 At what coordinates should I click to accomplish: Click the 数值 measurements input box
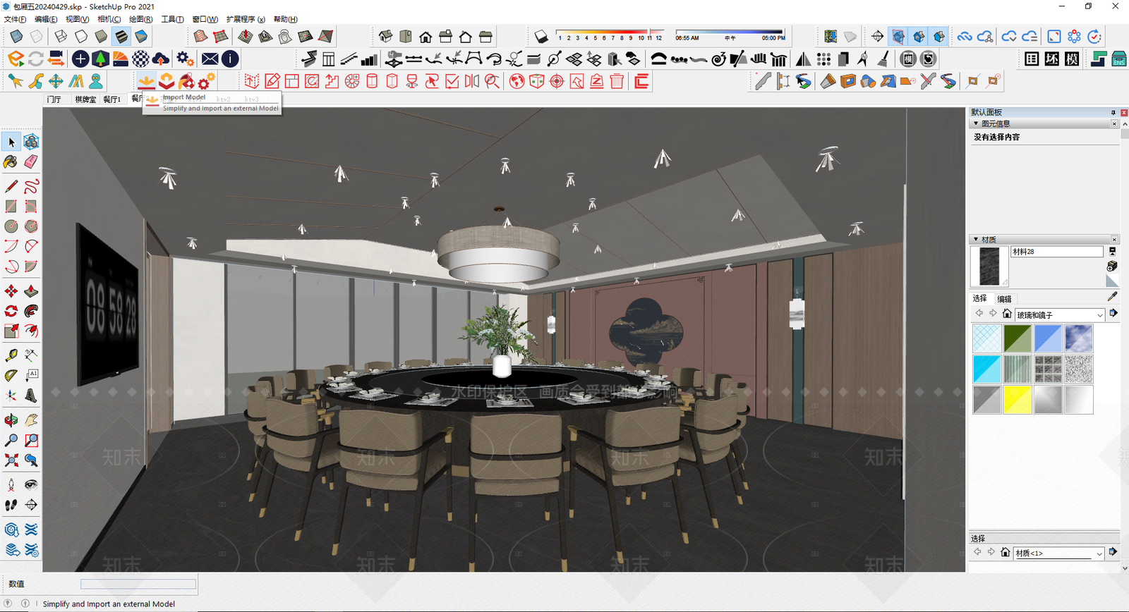point(138,584)
